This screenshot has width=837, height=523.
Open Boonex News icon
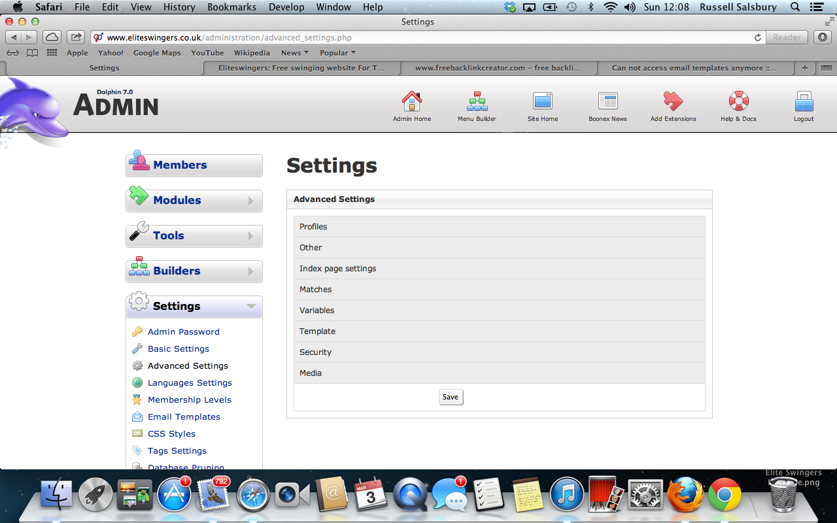(607, 102)
